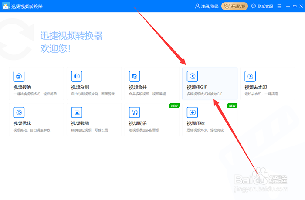Click NEW badge on 视频配乐 card
Screen dimensions: 305x200
click(174, 105)
